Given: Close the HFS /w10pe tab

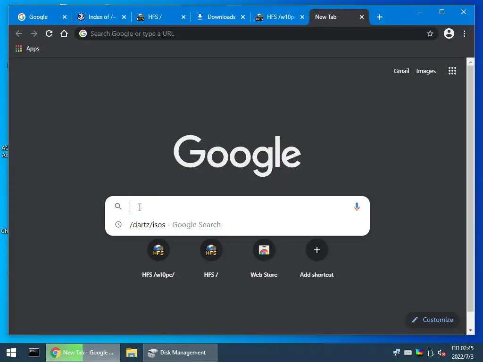Looking at the screenshot, I should pyautogui.click(x=302, y=17).
